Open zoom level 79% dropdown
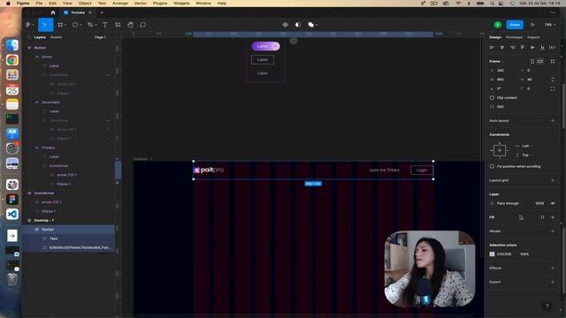566x318 pixels. [x=550, y=25]
